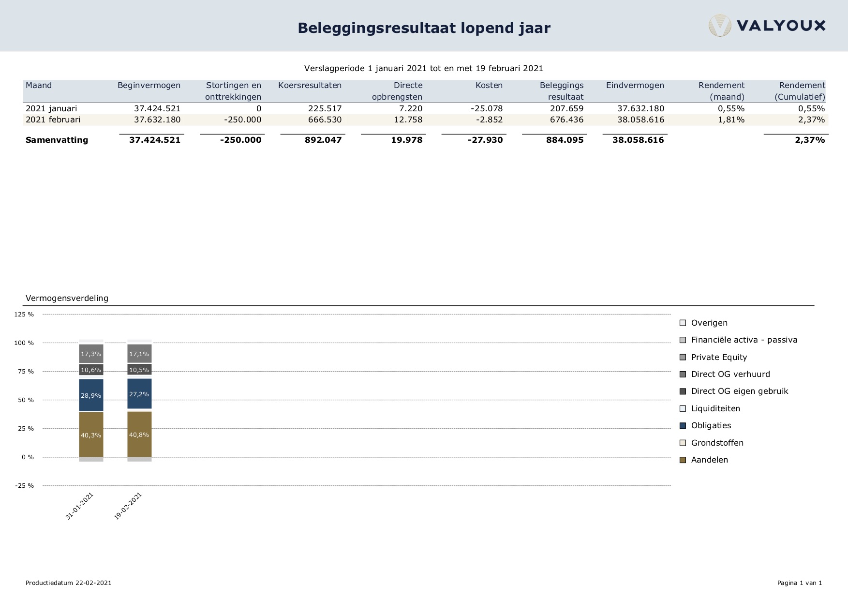848x600 pixels.
Task: Select the 27,2% Obligaties bar segment
Action: click(x=139, y=394)
